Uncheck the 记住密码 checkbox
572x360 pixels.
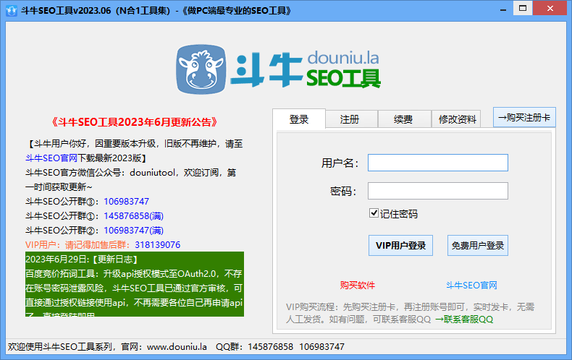tap(374, 213)
